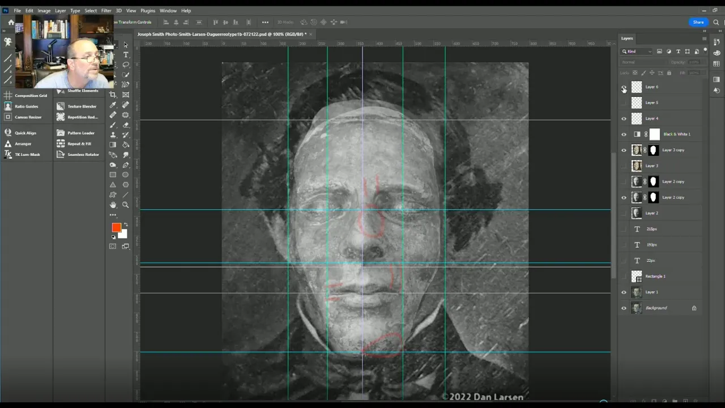This screenshot has width=725, height=408.
Task: Select the Polygon shape tool
Action: pyautogui.click(x=126, y=185)
